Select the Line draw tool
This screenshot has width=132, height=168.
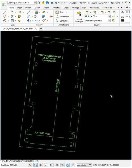5,12
